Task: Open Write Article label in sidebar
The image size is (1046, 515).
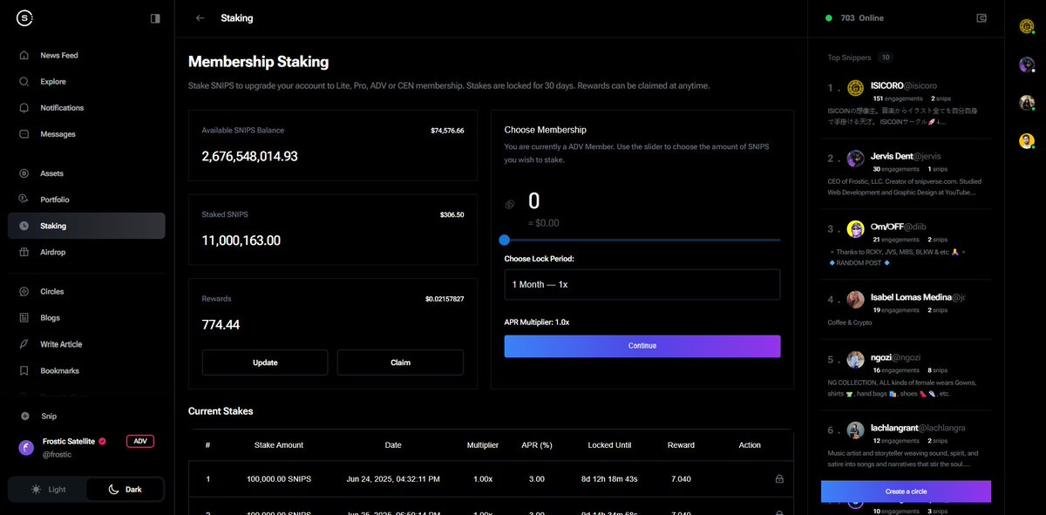Action: [x=61, y=344]
